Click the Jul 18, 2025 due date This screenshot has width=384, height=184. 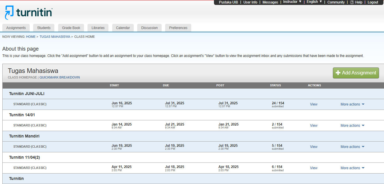175,167
